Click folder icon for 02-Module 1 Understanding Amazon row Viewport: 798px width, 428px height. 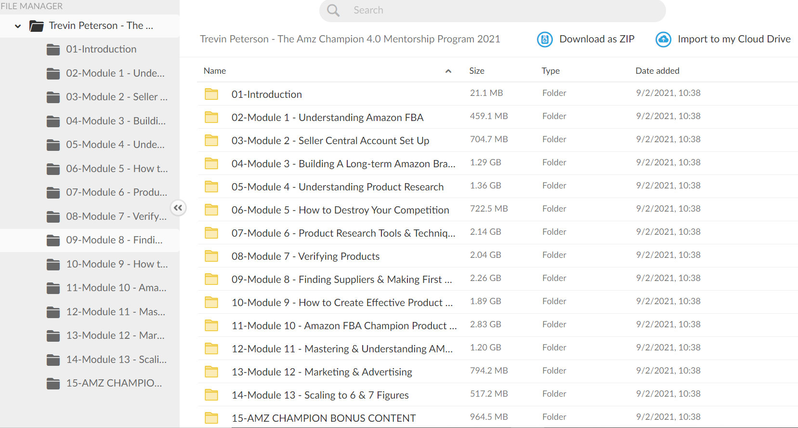pyautogui.click(x=211, y=117)
